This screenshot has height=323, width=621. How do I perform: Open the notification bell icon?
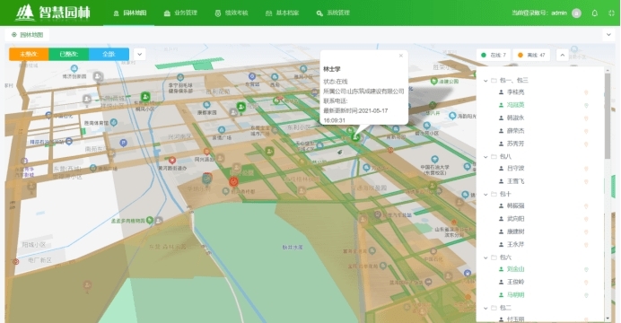point(594,13)
